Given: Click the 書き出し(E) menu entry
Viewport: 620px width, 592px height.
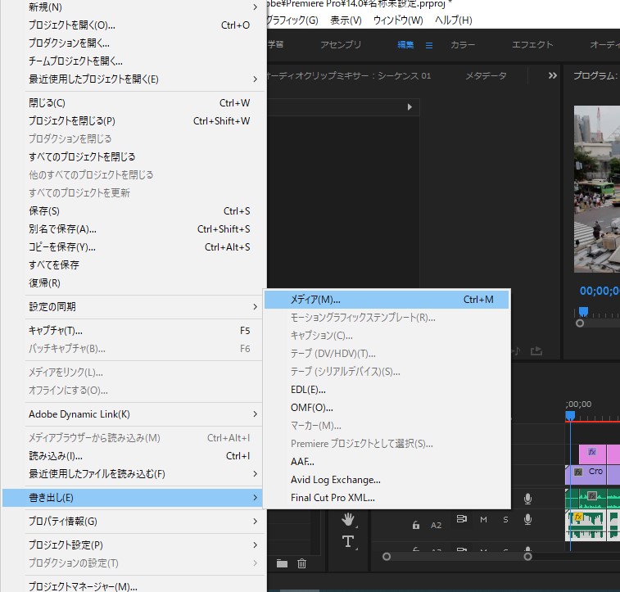Looking at the screenshot, I should (x=132, y=498).
